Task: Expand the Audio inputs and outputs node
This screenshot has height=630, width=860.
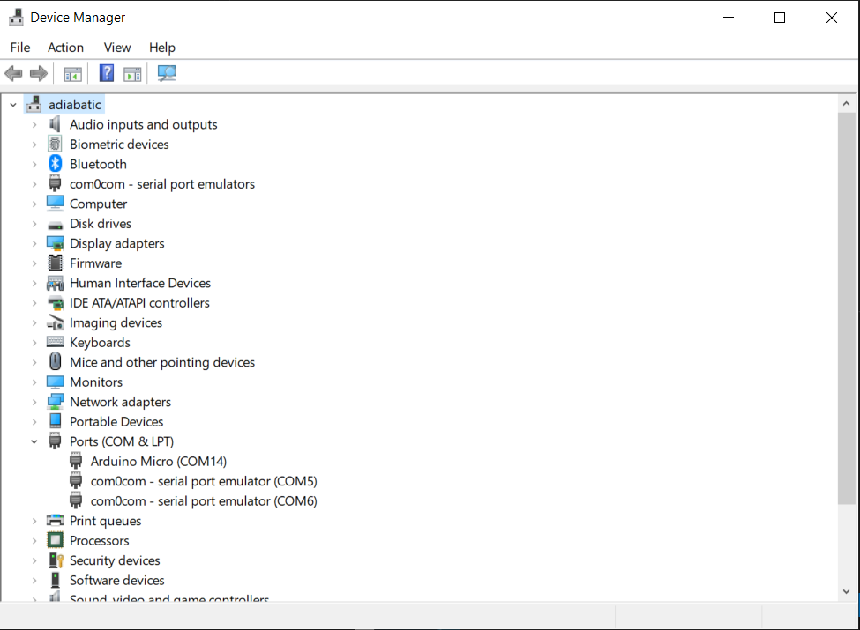Action: click(x=34, y=125)
